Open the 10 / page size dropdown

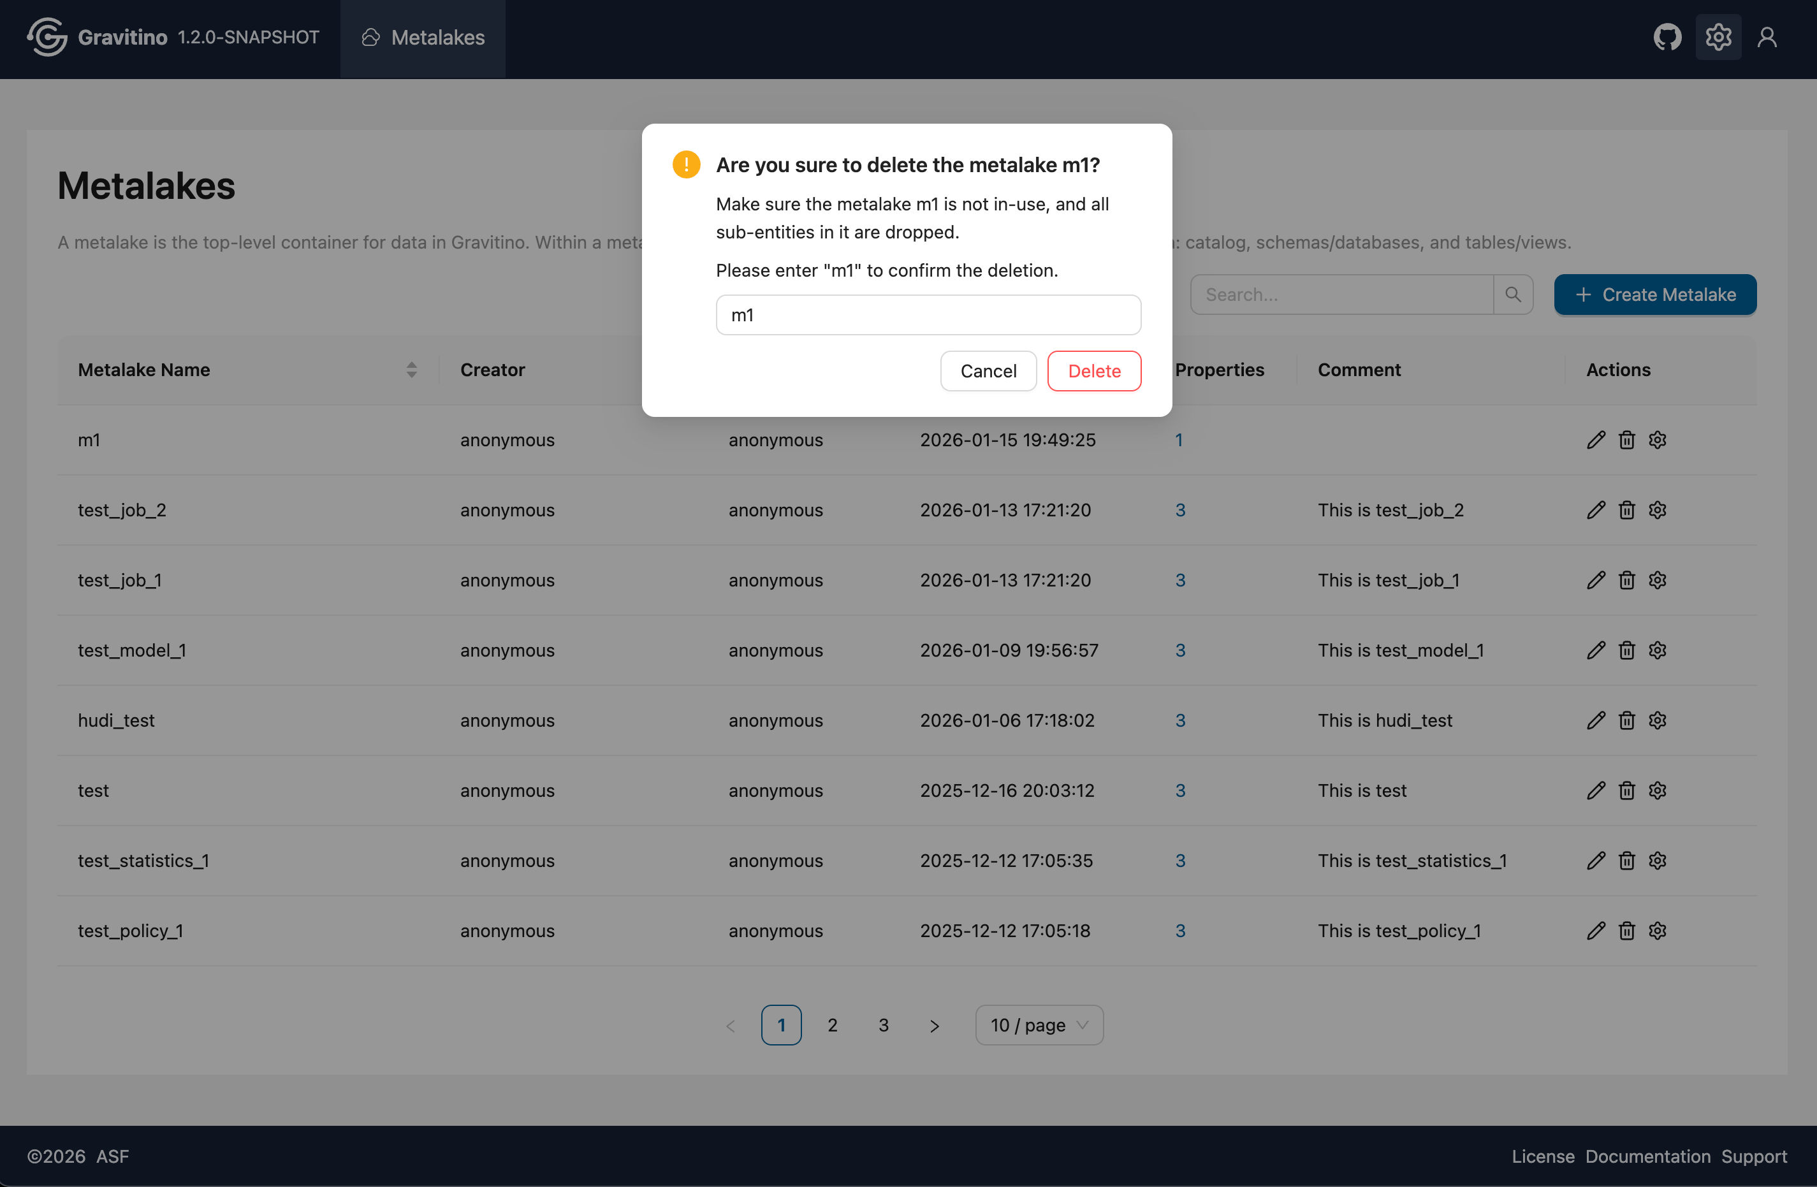click(x=1039, y=1025)
